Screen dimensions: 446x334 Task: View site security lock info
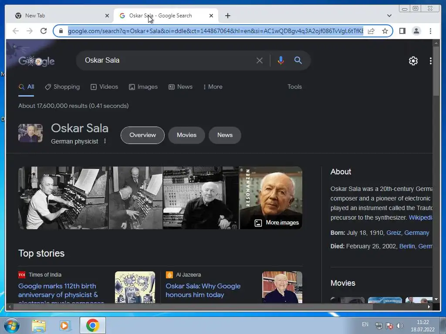(x=61, y=31)
